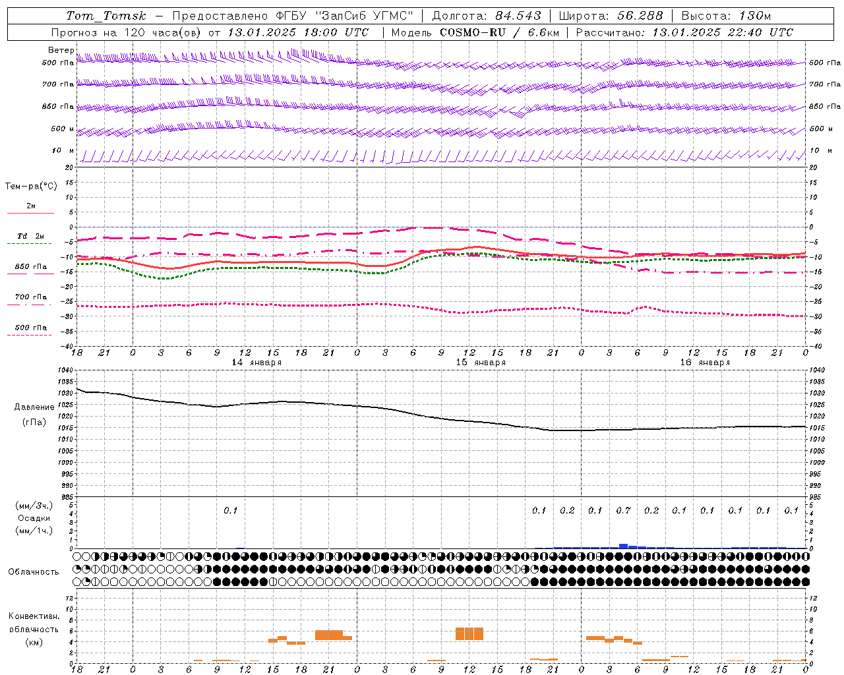Screen dimensions: 844x675
Task: Click the "(мм/1ч.)" precipitation unit label
Action: [x=34, y=531]
